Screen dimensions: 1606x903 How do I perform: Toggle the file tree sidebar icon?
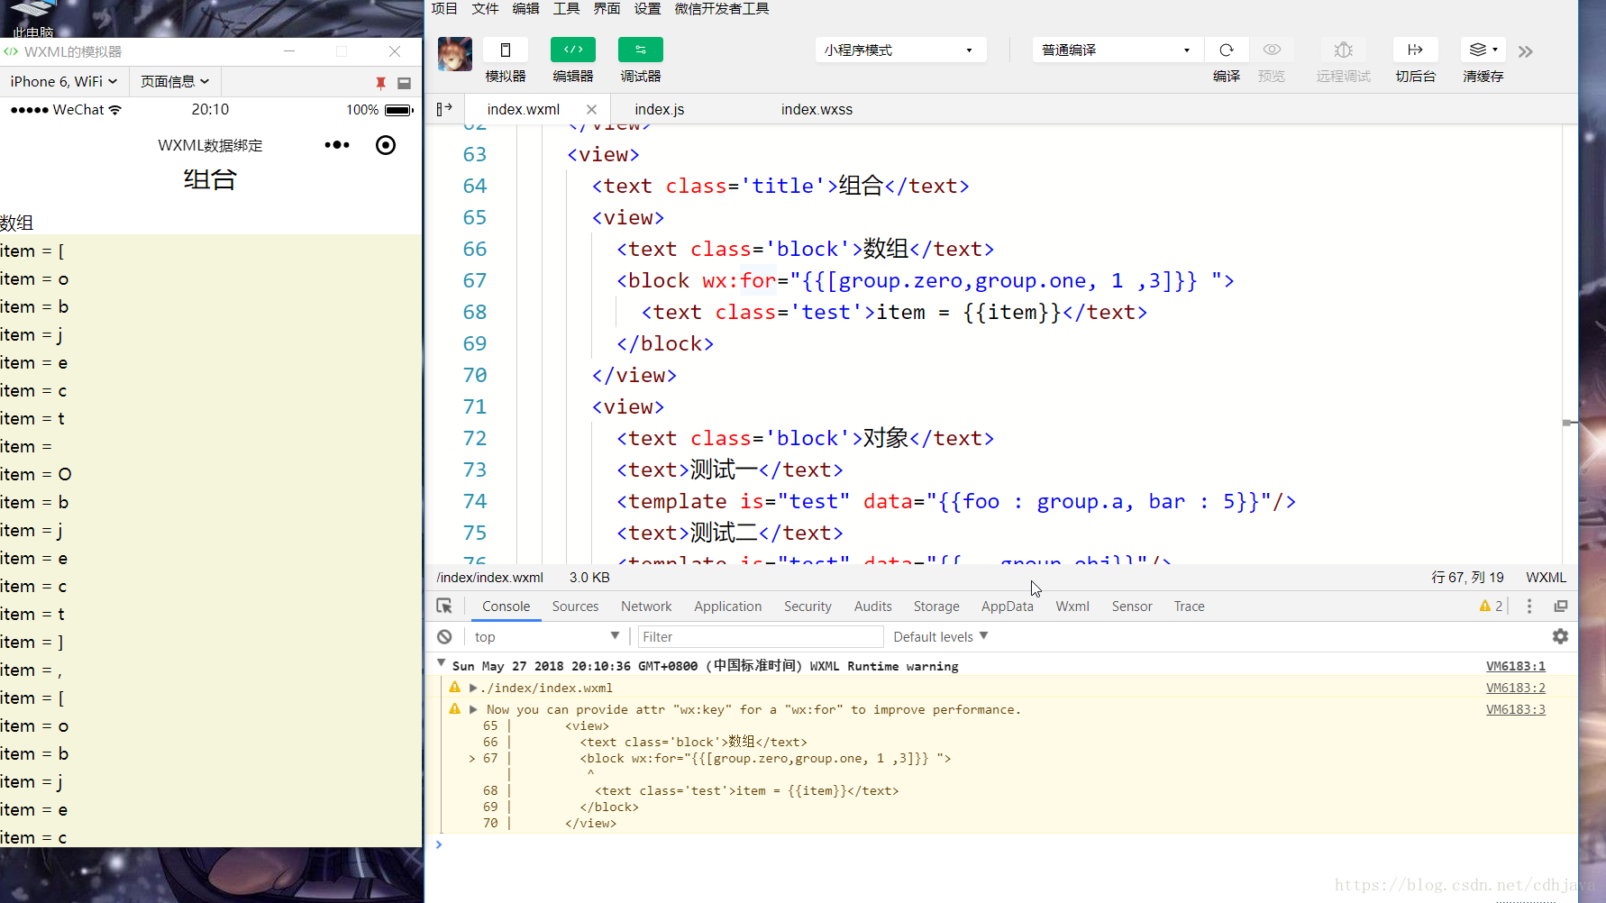[444, 109]
